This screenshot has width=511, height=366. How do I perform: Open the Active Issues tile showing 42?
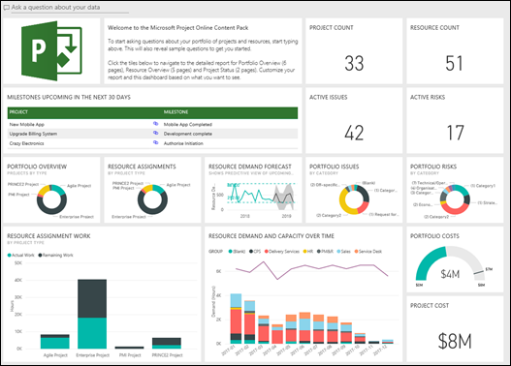pyautogui.click(x=354, y=120)
